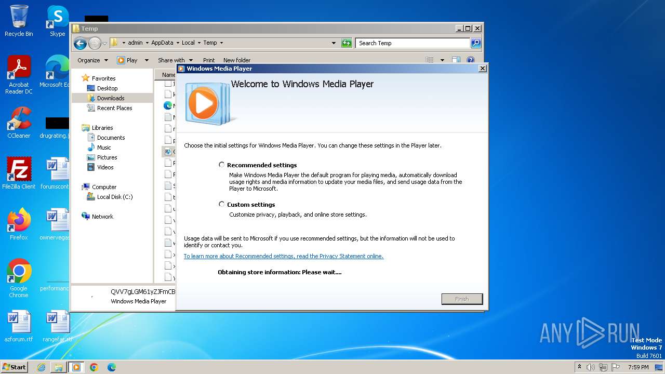The image size is (665, 374).
Task: Select Desktop under Favorites
Action: 107,88
